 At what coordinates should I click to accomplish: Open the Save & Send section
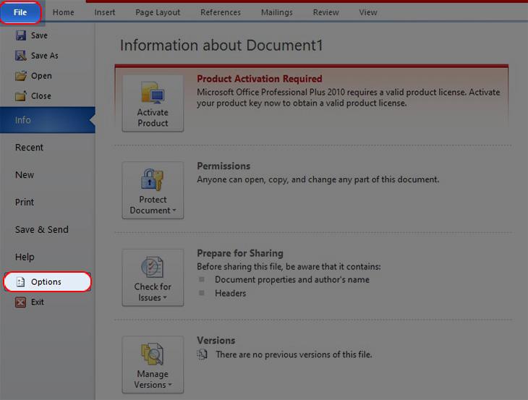(41, 230)
